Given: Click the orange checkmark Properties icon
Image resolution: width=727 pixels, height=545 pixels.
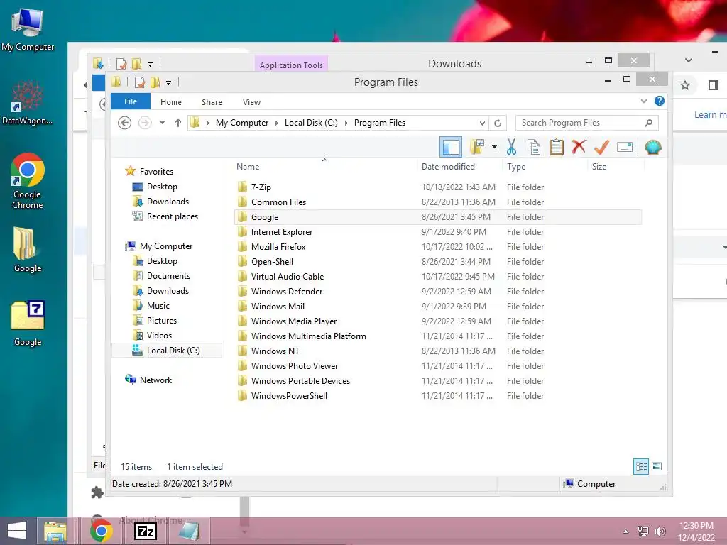Looking at the screenshot, I should pyautogui.click(x=601, y=147).
